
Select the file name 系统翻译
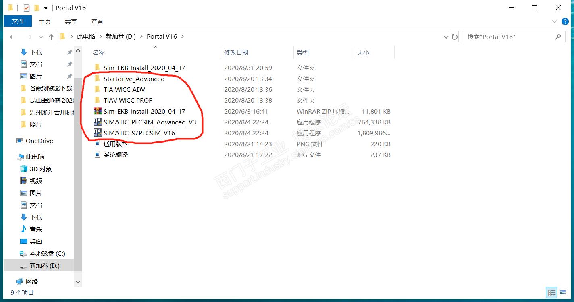point(115,155)
